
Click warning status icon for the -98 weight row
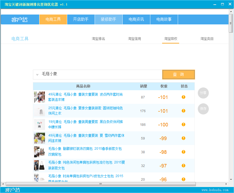click(184, 152)
